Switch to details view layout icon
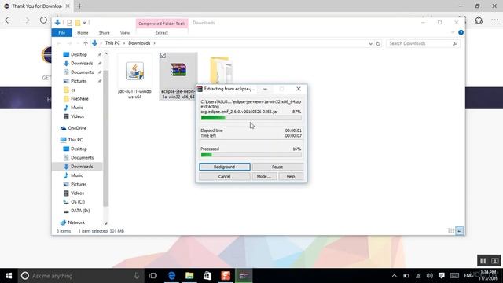The width and height of the screenshot is (503, 283). point(450,230)
